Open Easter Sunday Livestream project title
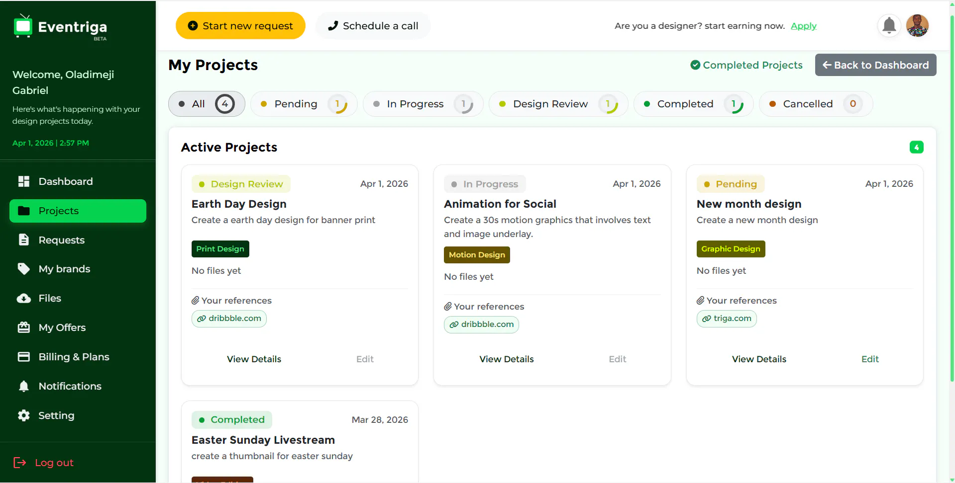 263,440
